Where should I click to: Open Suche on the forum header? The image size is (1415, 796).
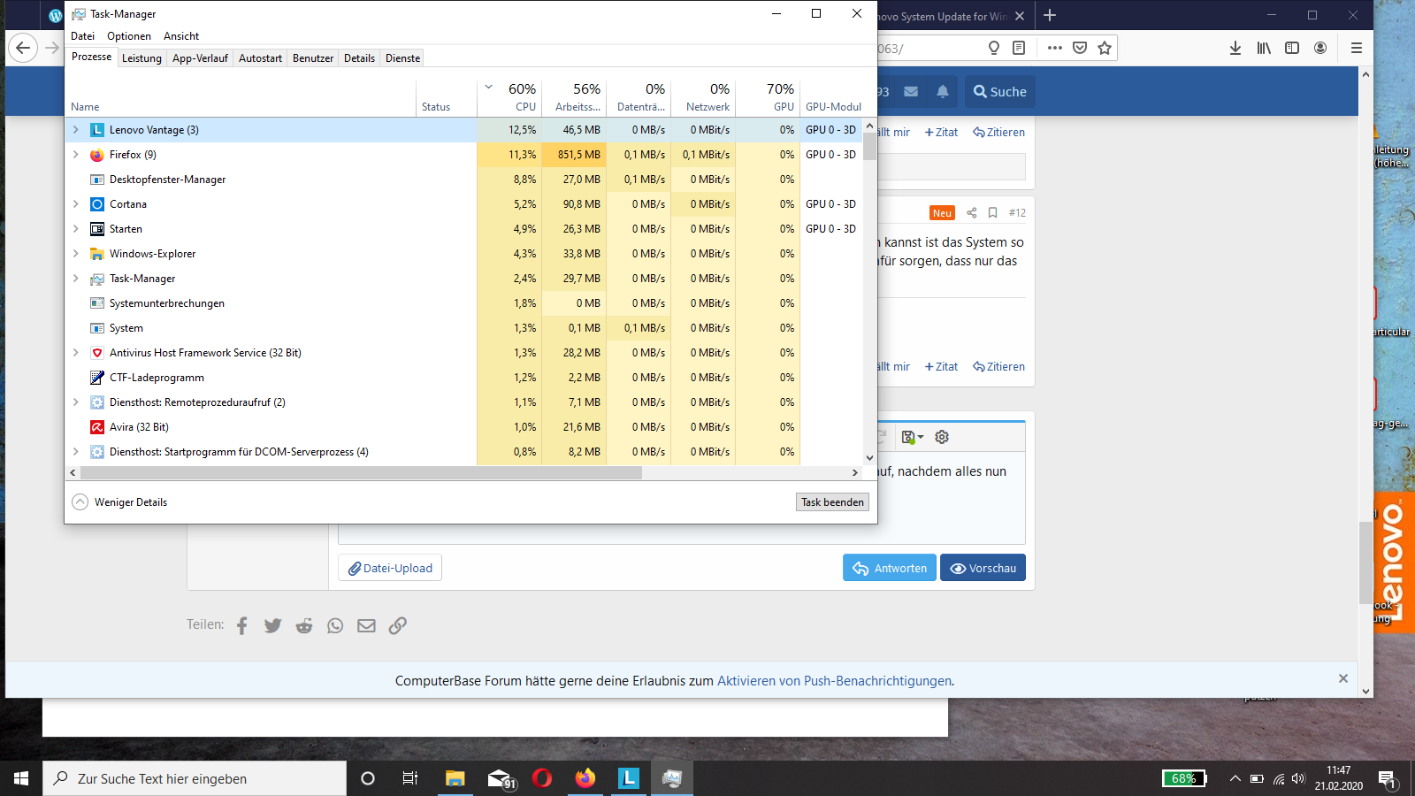pos(999,91)
